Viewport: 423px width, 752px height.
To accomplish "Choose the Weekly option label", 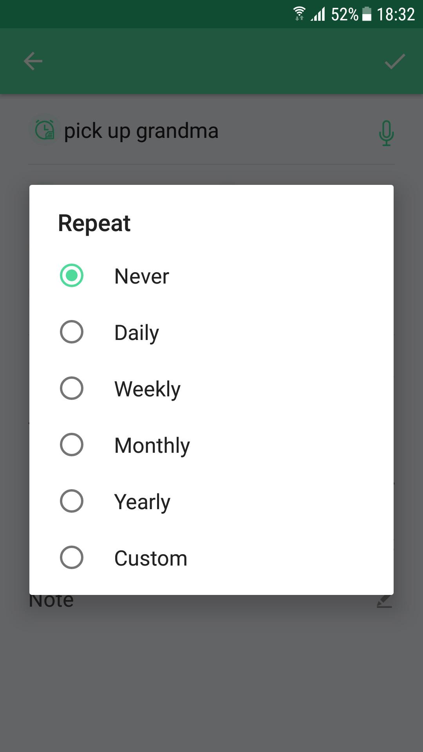I will 147,389.
